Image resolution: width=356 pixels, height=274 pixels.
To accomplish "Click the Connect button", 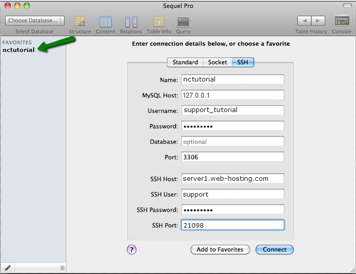I will click(x=275, y=250).
